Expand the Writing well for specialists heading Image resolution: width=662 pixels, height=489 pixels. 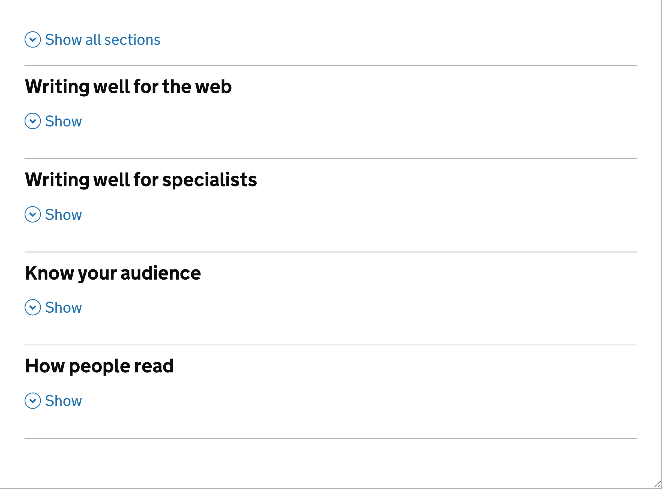141,180
